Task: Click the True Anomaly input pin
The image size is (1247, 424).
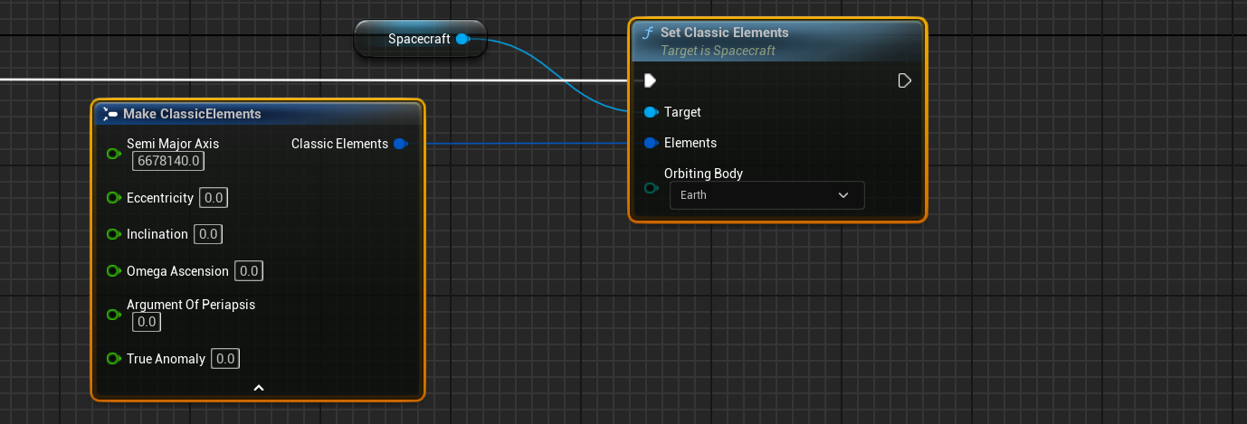Action: coord(113,359)
